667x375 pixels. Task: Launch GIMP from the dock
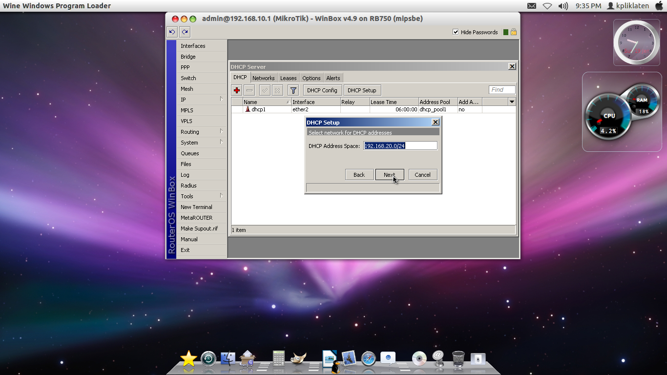coord(298,359)
